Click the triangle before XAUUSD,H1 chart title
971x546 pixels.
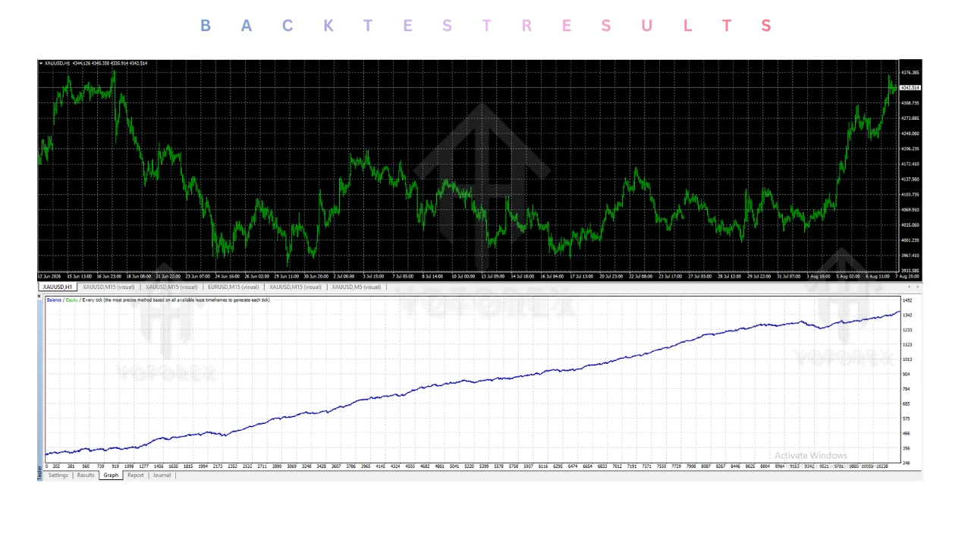click(41, 63)
